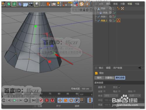Add a light bulb object
This screenshot has width=146, height=110.
coord(37,4)
